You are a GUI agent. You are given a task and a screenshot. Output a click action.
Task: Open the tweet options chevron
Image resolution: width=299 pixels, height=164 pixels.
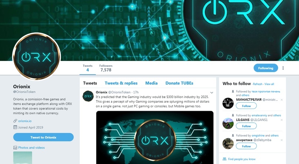[212, 93]
